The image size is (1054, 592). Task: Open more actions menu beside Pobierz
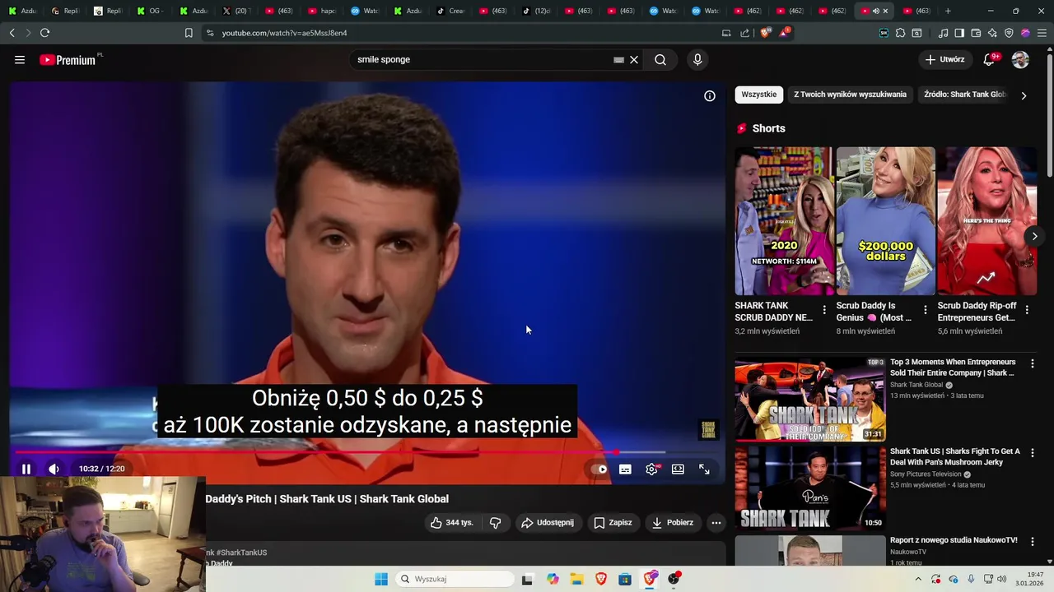(x=716, y=522)
